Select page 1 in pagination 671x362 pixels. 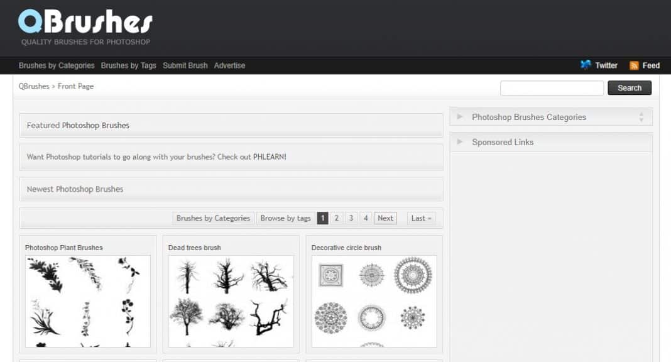point(323,218)
